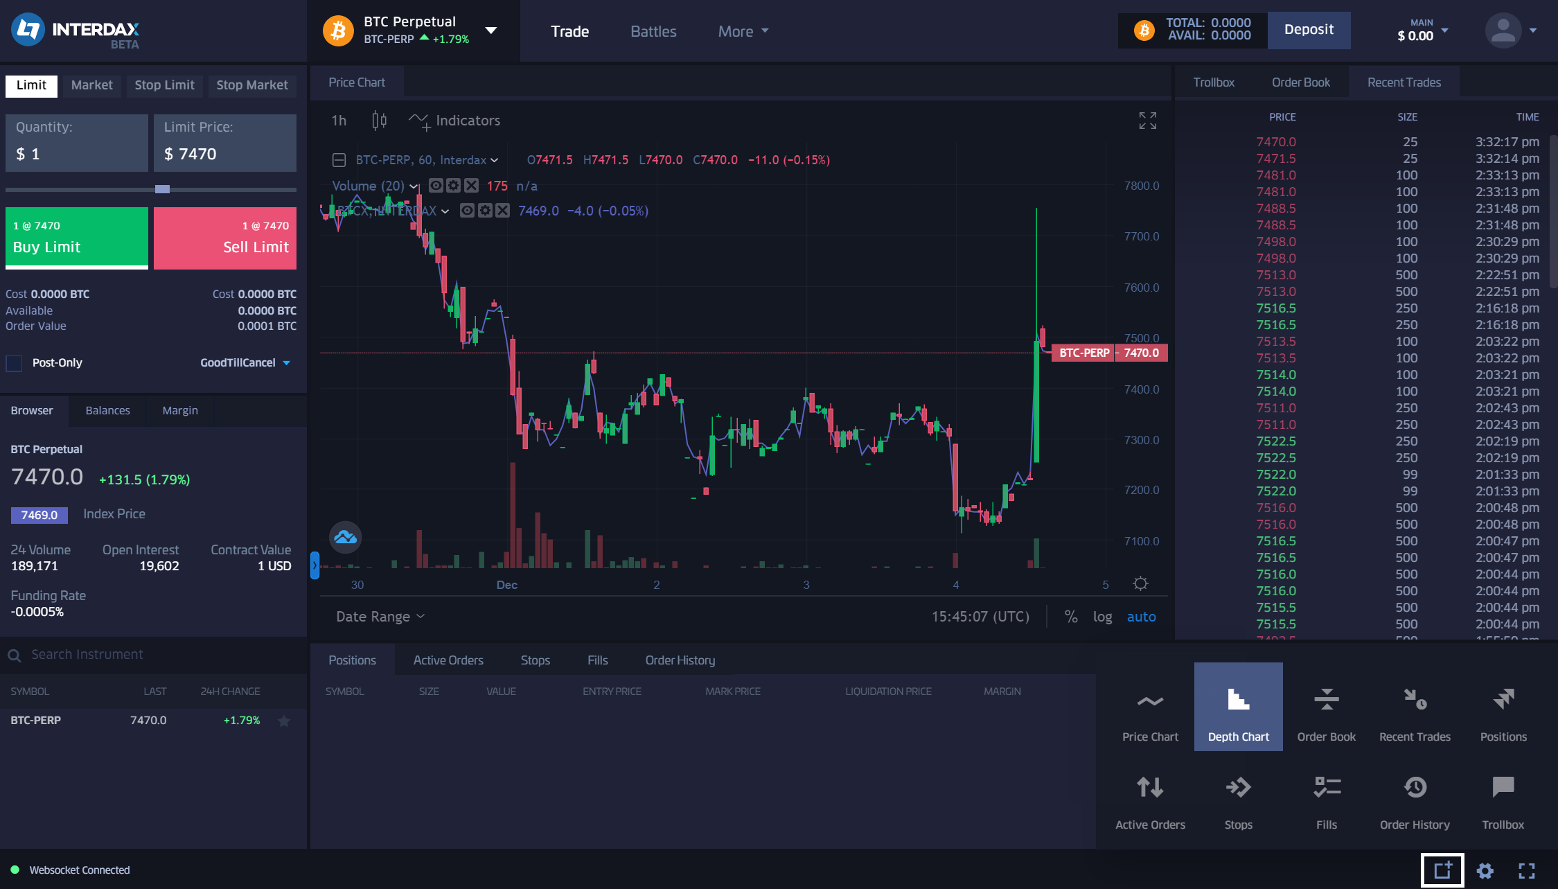Open the user avatar profile
The image size is (1558, 889).
pyautogui.click(x=1503, y=30)
